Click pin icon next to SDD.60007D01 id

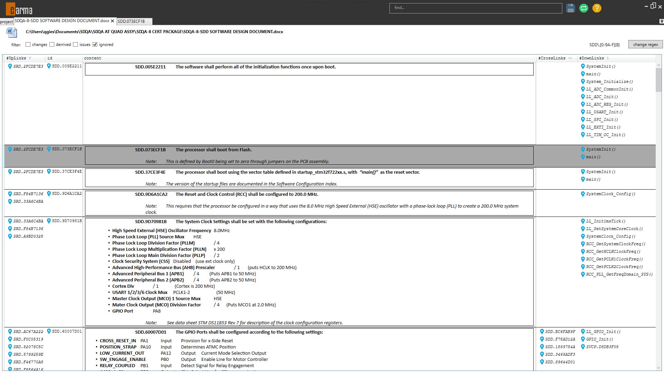click(x=49, y=332)
